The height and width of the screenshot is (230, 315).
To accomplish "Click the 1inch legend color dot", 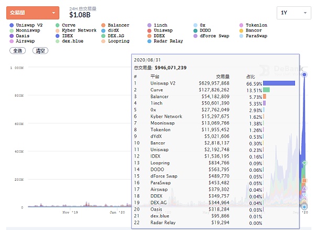I will [x=150, y=25].
